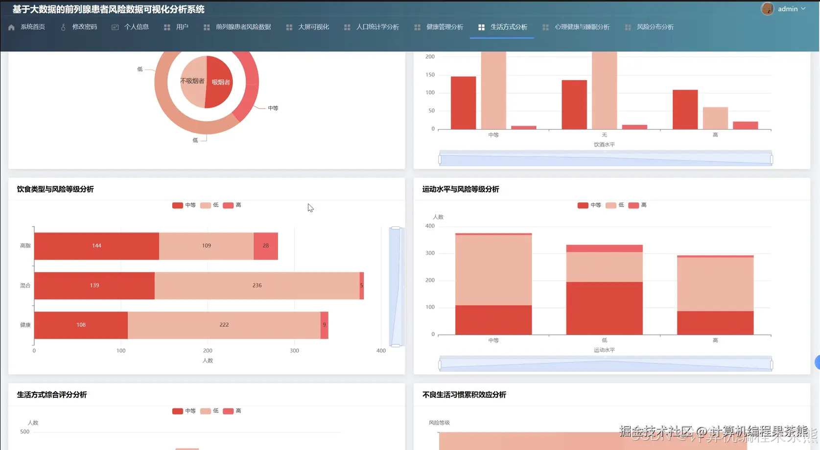Click the card icon beside 个人信息
Viewport: 820px width, 450px height.
[115, 27]
